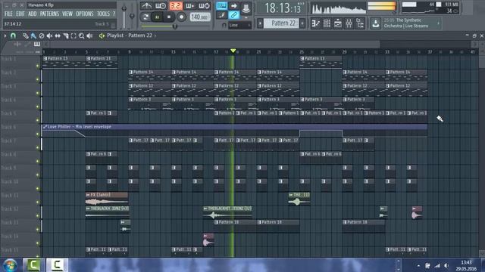
Task: Select the Paint brush tool
Action: pos(33,36)
